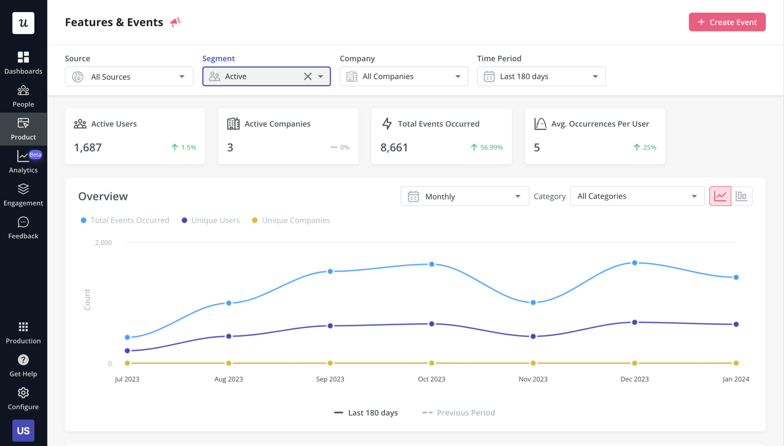Switch to bar chart view

point(742,196)
